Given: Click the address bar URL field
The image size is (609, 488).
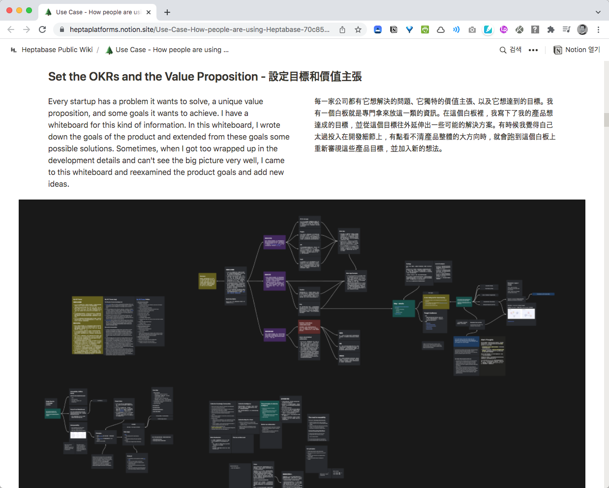Looking at the screenshot, I should point(200,29).
